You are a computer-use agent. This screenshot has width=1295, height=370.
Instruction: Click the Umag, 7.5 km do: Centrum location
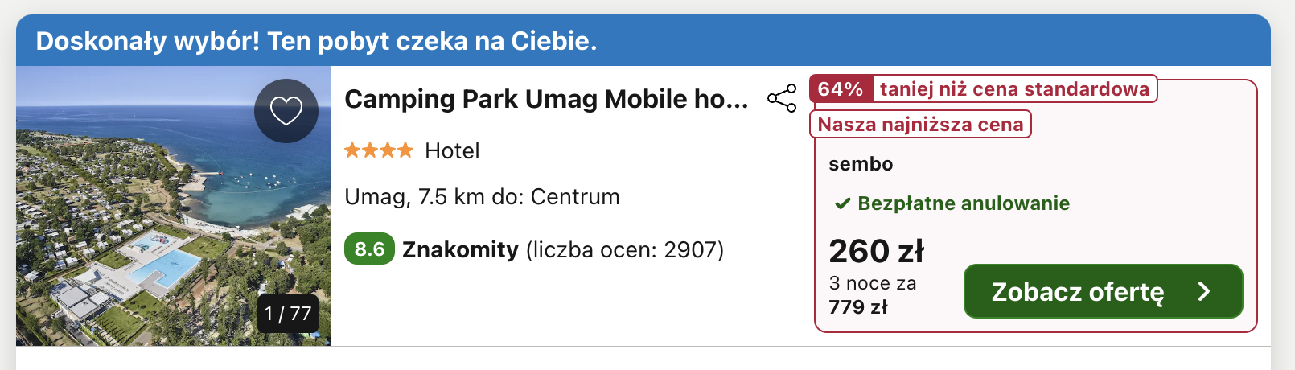pos(482,197)
